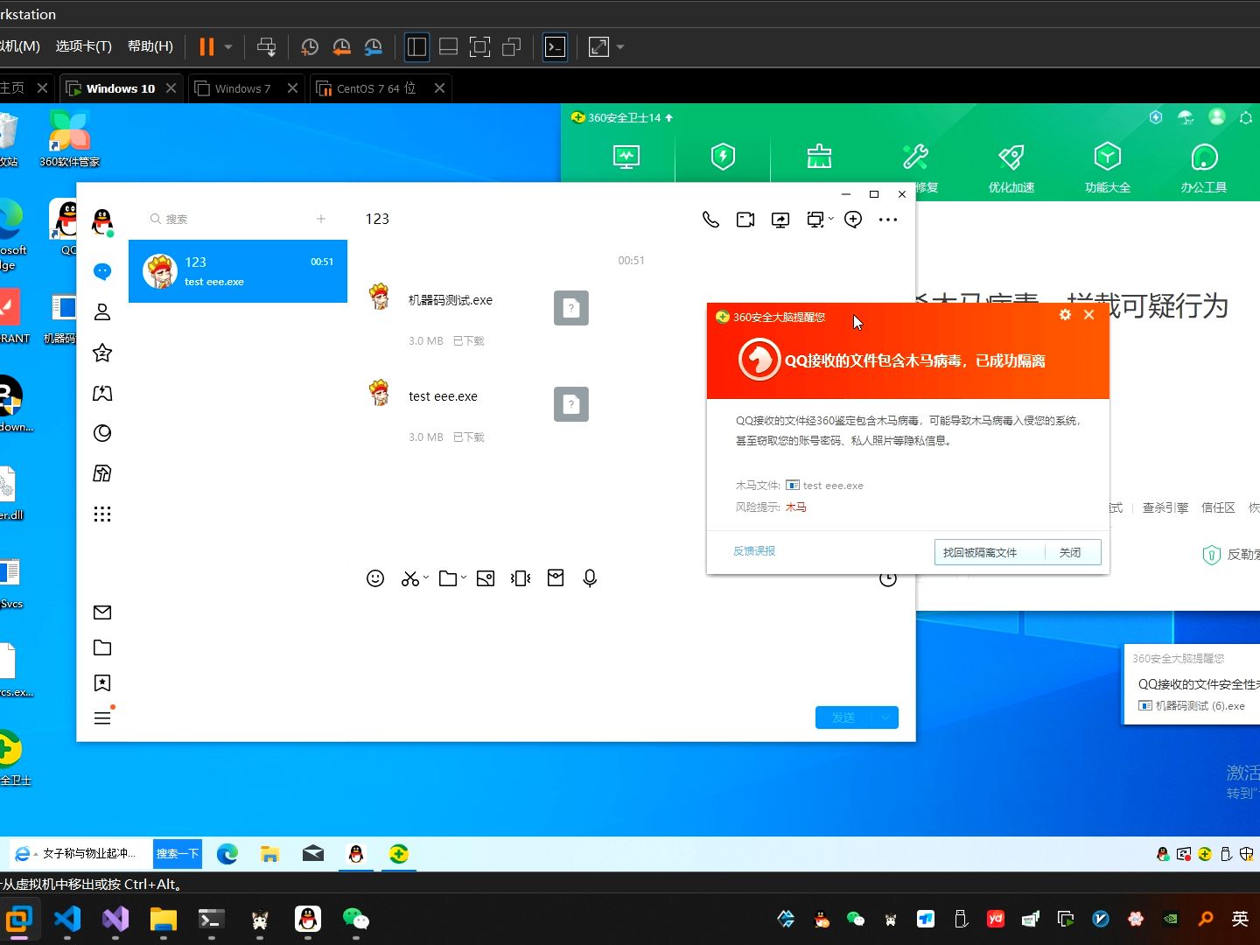Image resolution: width=1260 pixels, height=945 pixels.
Task: Click 搜索一下 button in the guest taskbar
Action: click(178, 854)
